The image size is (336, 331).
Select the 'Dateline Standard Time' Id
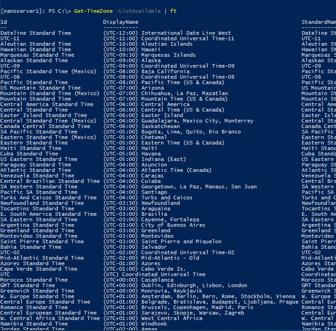[36, 33]
